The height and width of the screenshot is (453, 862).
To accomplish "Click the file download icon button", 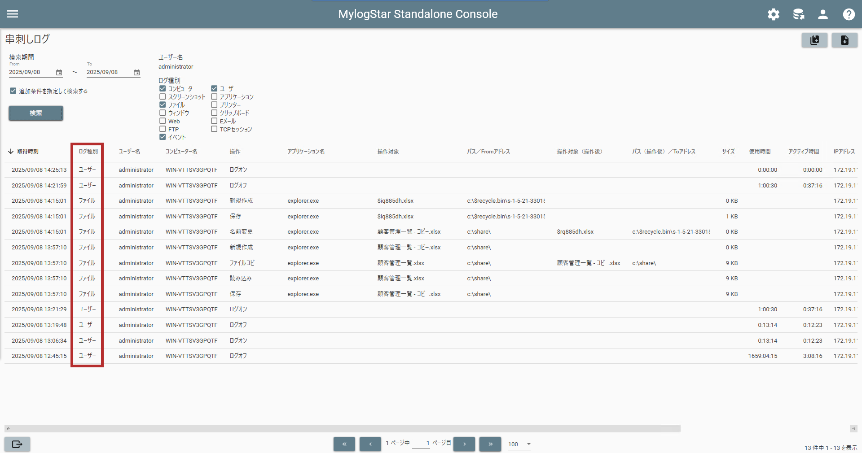I will click(844, 40).
